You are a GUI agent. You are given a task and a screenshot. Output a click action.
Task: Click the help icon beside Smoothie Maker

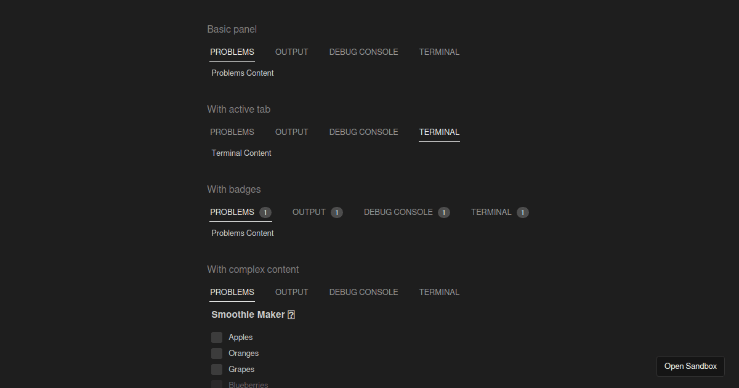[291, 314]
